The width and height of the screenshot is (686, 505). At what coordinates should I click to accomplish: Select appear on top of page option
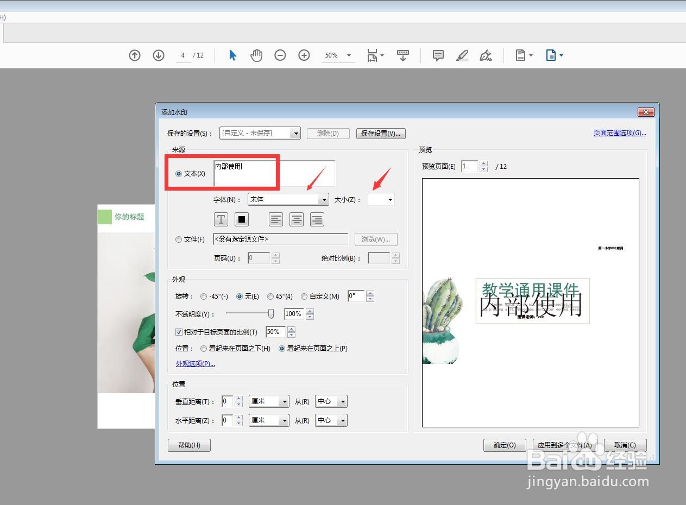pyautogui.click(x=282, y=349)
